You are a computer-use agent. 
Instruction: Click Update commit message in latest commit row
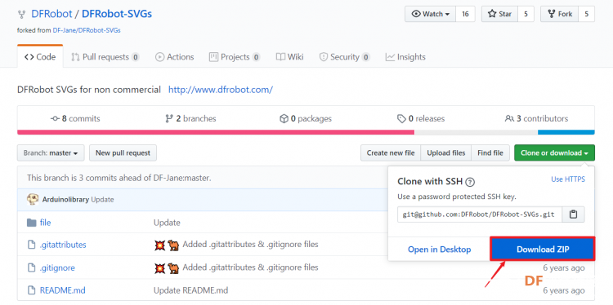(x=102, y=199)
